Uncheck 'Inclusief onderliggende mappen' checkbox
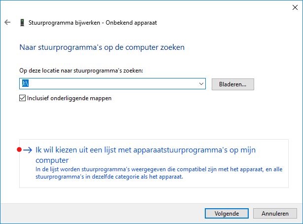This screenshot has height=224, width=303. pyautogui.click(x=22, y=98)
